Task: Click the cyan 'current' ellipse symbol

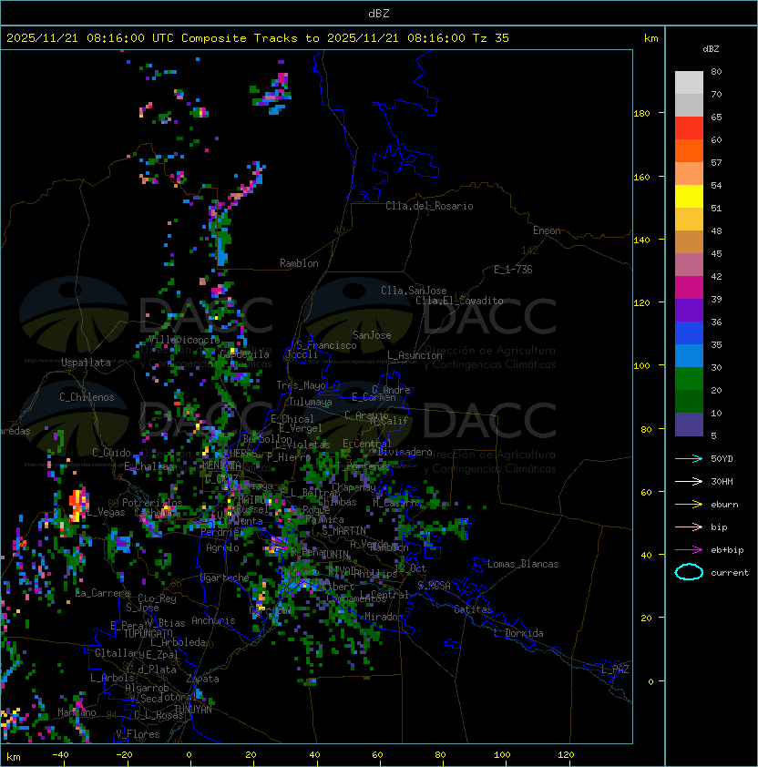Action: coord(689,572)
